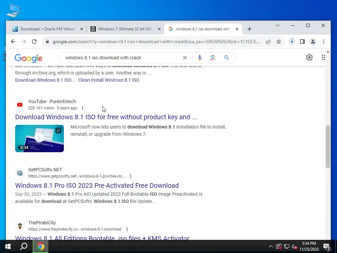This screenshot has height=253, width=337.
Task: Open the Google apps grid
Action: pyautogui.click(x=323, y=57)
